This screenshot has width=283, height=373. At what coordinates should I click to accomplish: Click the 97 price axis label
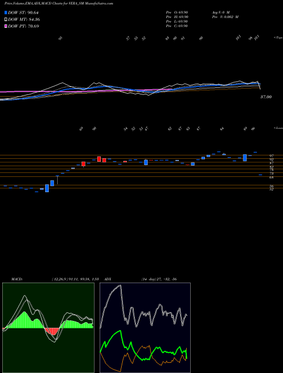tap(271, 156)
